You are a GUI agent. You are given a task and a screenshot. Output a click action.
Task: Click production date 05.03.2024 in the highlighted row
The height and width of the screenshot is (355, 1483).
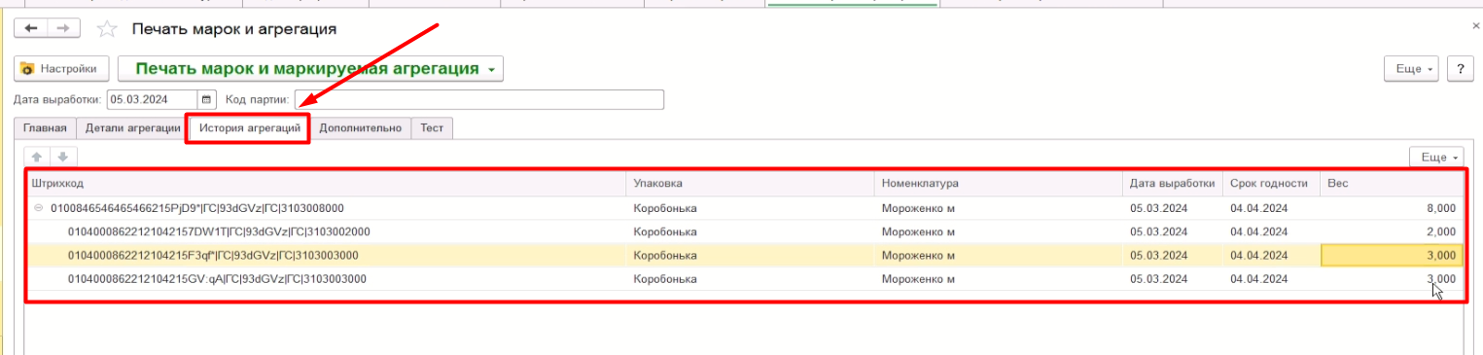[1158, 255]
